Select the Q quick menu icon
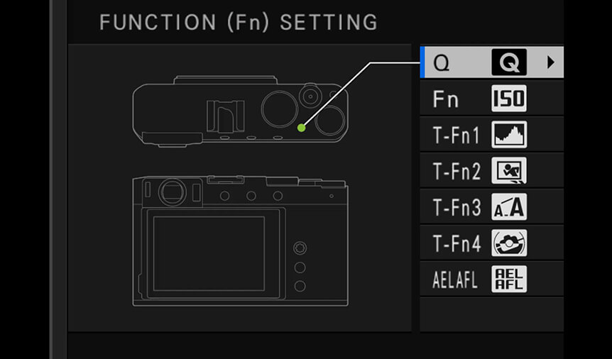 point(509,62)
